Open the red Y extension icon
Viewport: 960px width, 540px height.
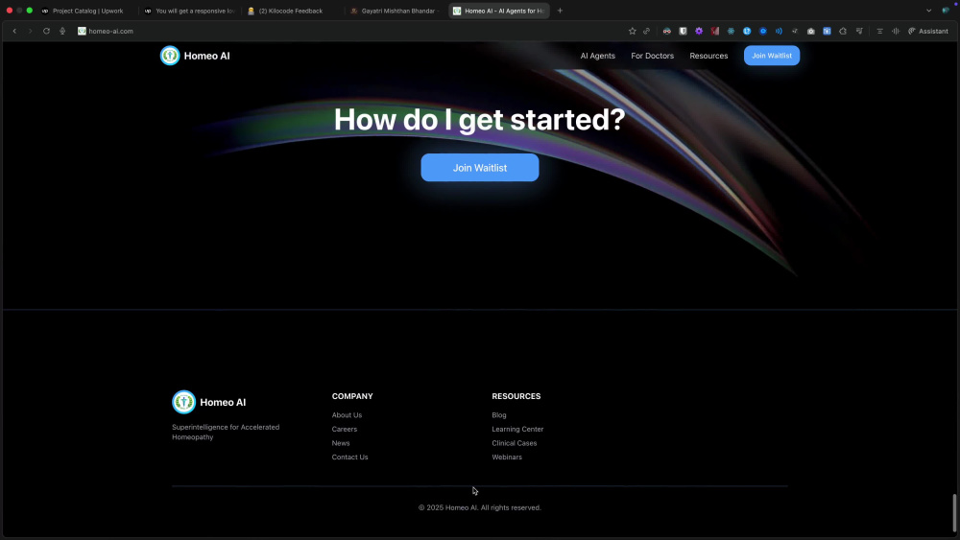(x=714, y=31)
